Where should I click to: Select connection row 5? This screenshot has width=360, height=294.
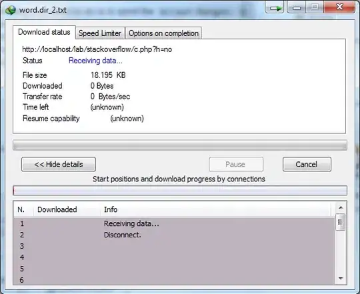click(174, 269)
